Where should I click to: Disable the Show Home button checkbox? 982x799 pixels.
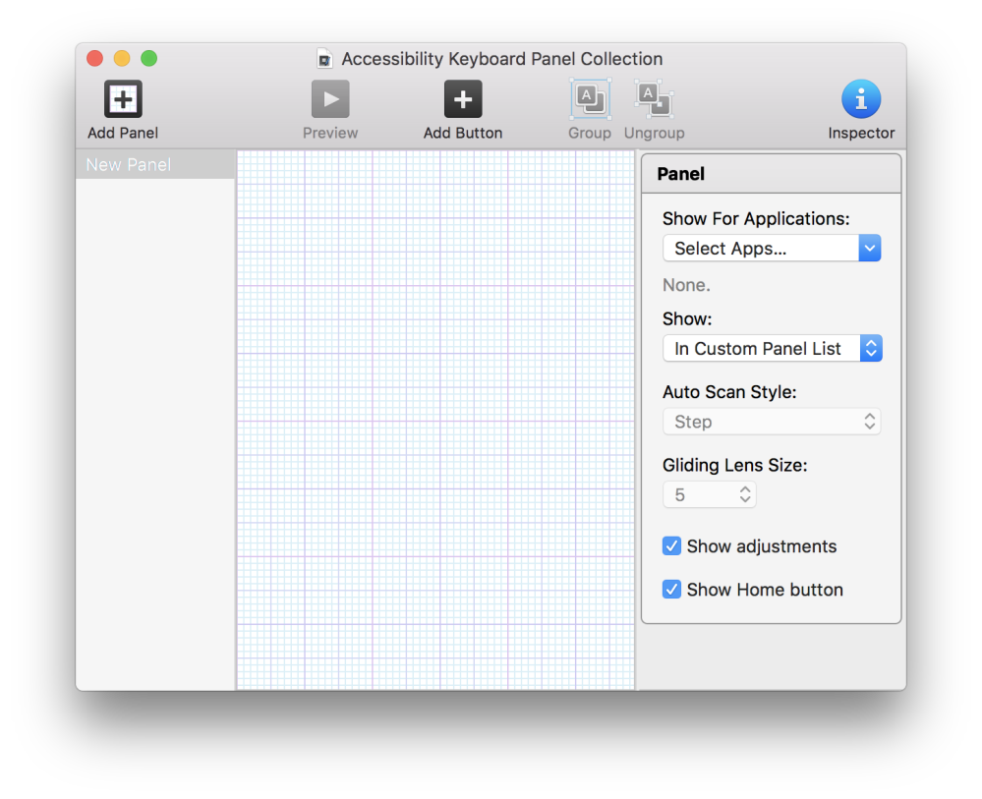click(x=671, y=589)
